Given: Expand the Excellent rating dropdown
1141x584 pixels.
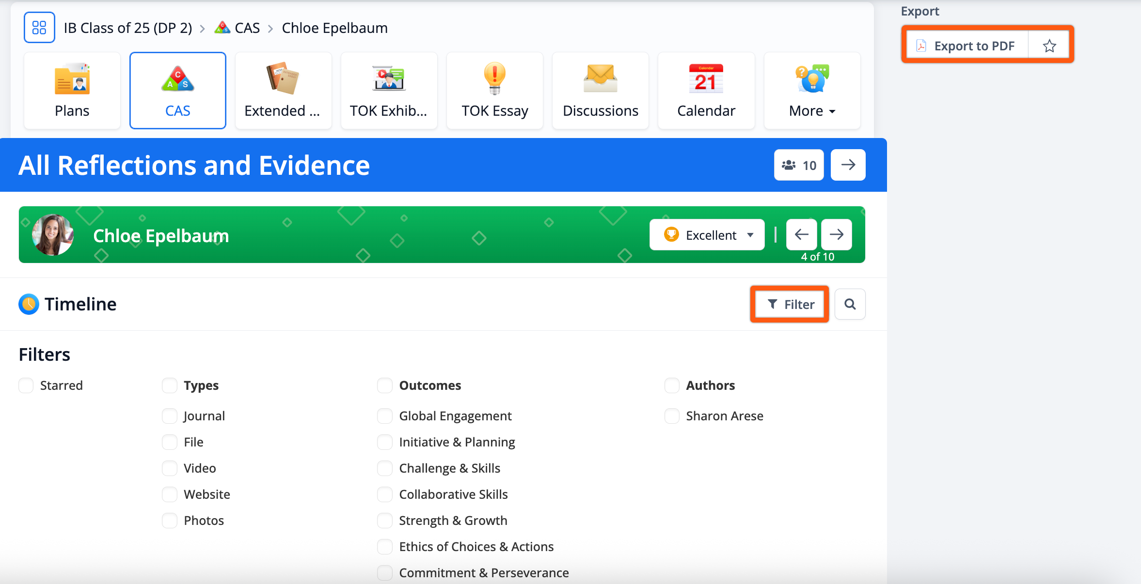Looking at the screenshot, I should [x=707, y=235].
